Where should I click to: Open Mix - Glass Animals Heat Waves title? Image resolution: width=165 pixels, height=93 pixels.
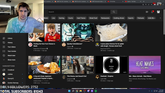tap(140, 76)
